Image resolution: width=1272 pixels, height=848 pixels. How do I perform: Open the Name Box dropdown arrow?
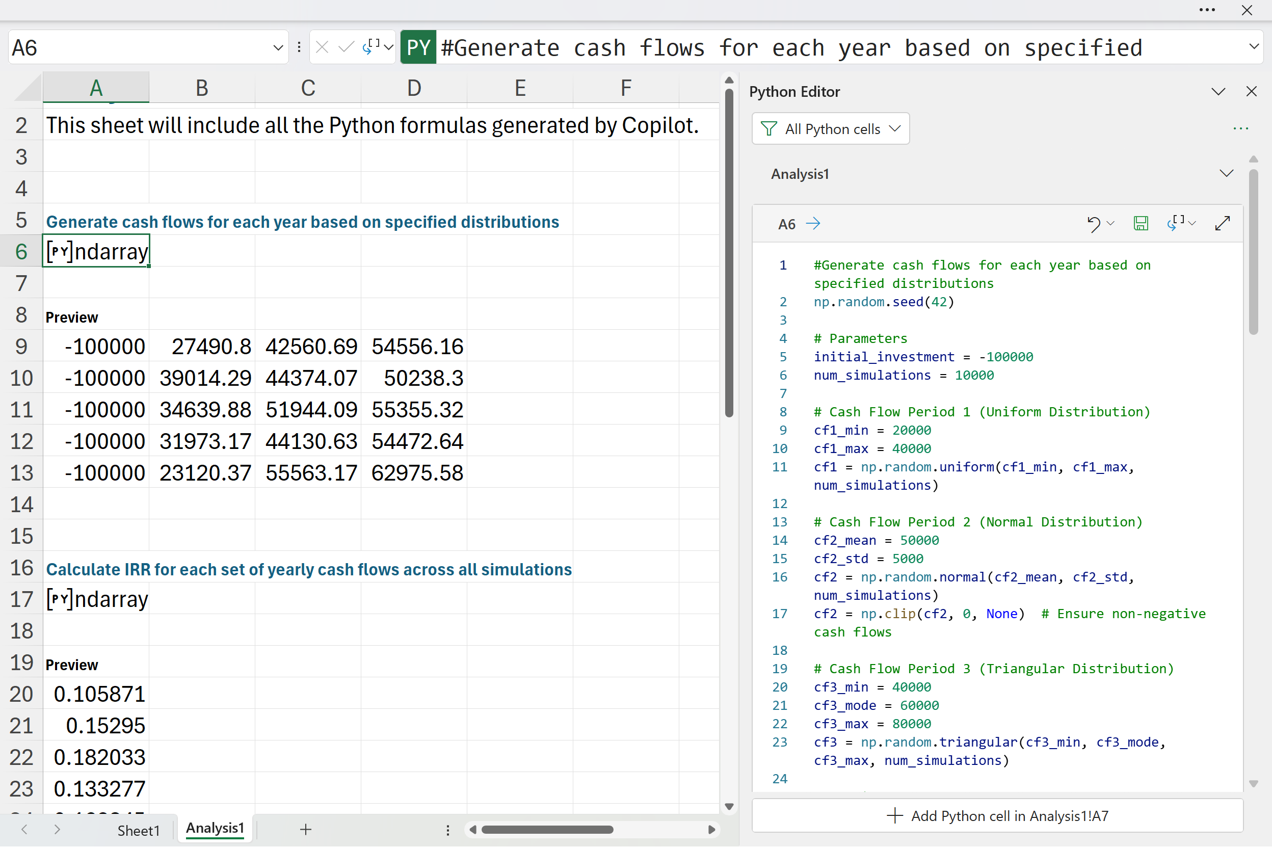click(x=278, y=47)
